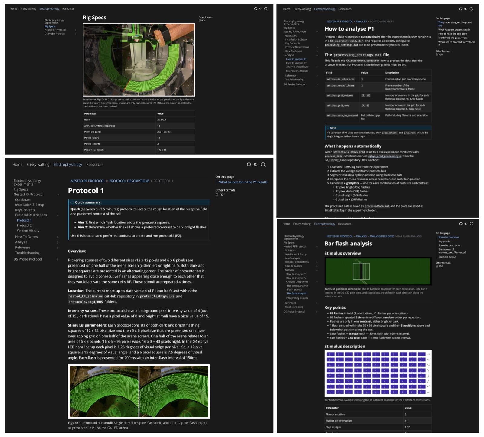This screenshot has width=484, height=437.
Task: Click 'Stimulus overview' in Bar flash On this page
Action: 448,237
